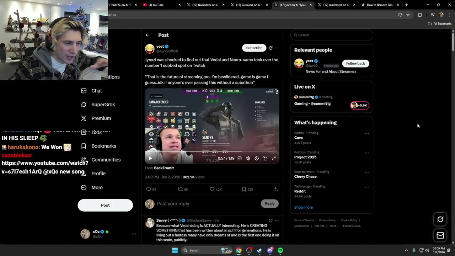Open Premium in sidebar
Screen dimensions: 455x256
point(96,118)
